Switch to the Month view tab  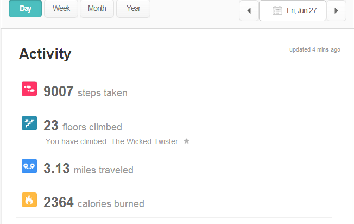(x=97, y=9)
